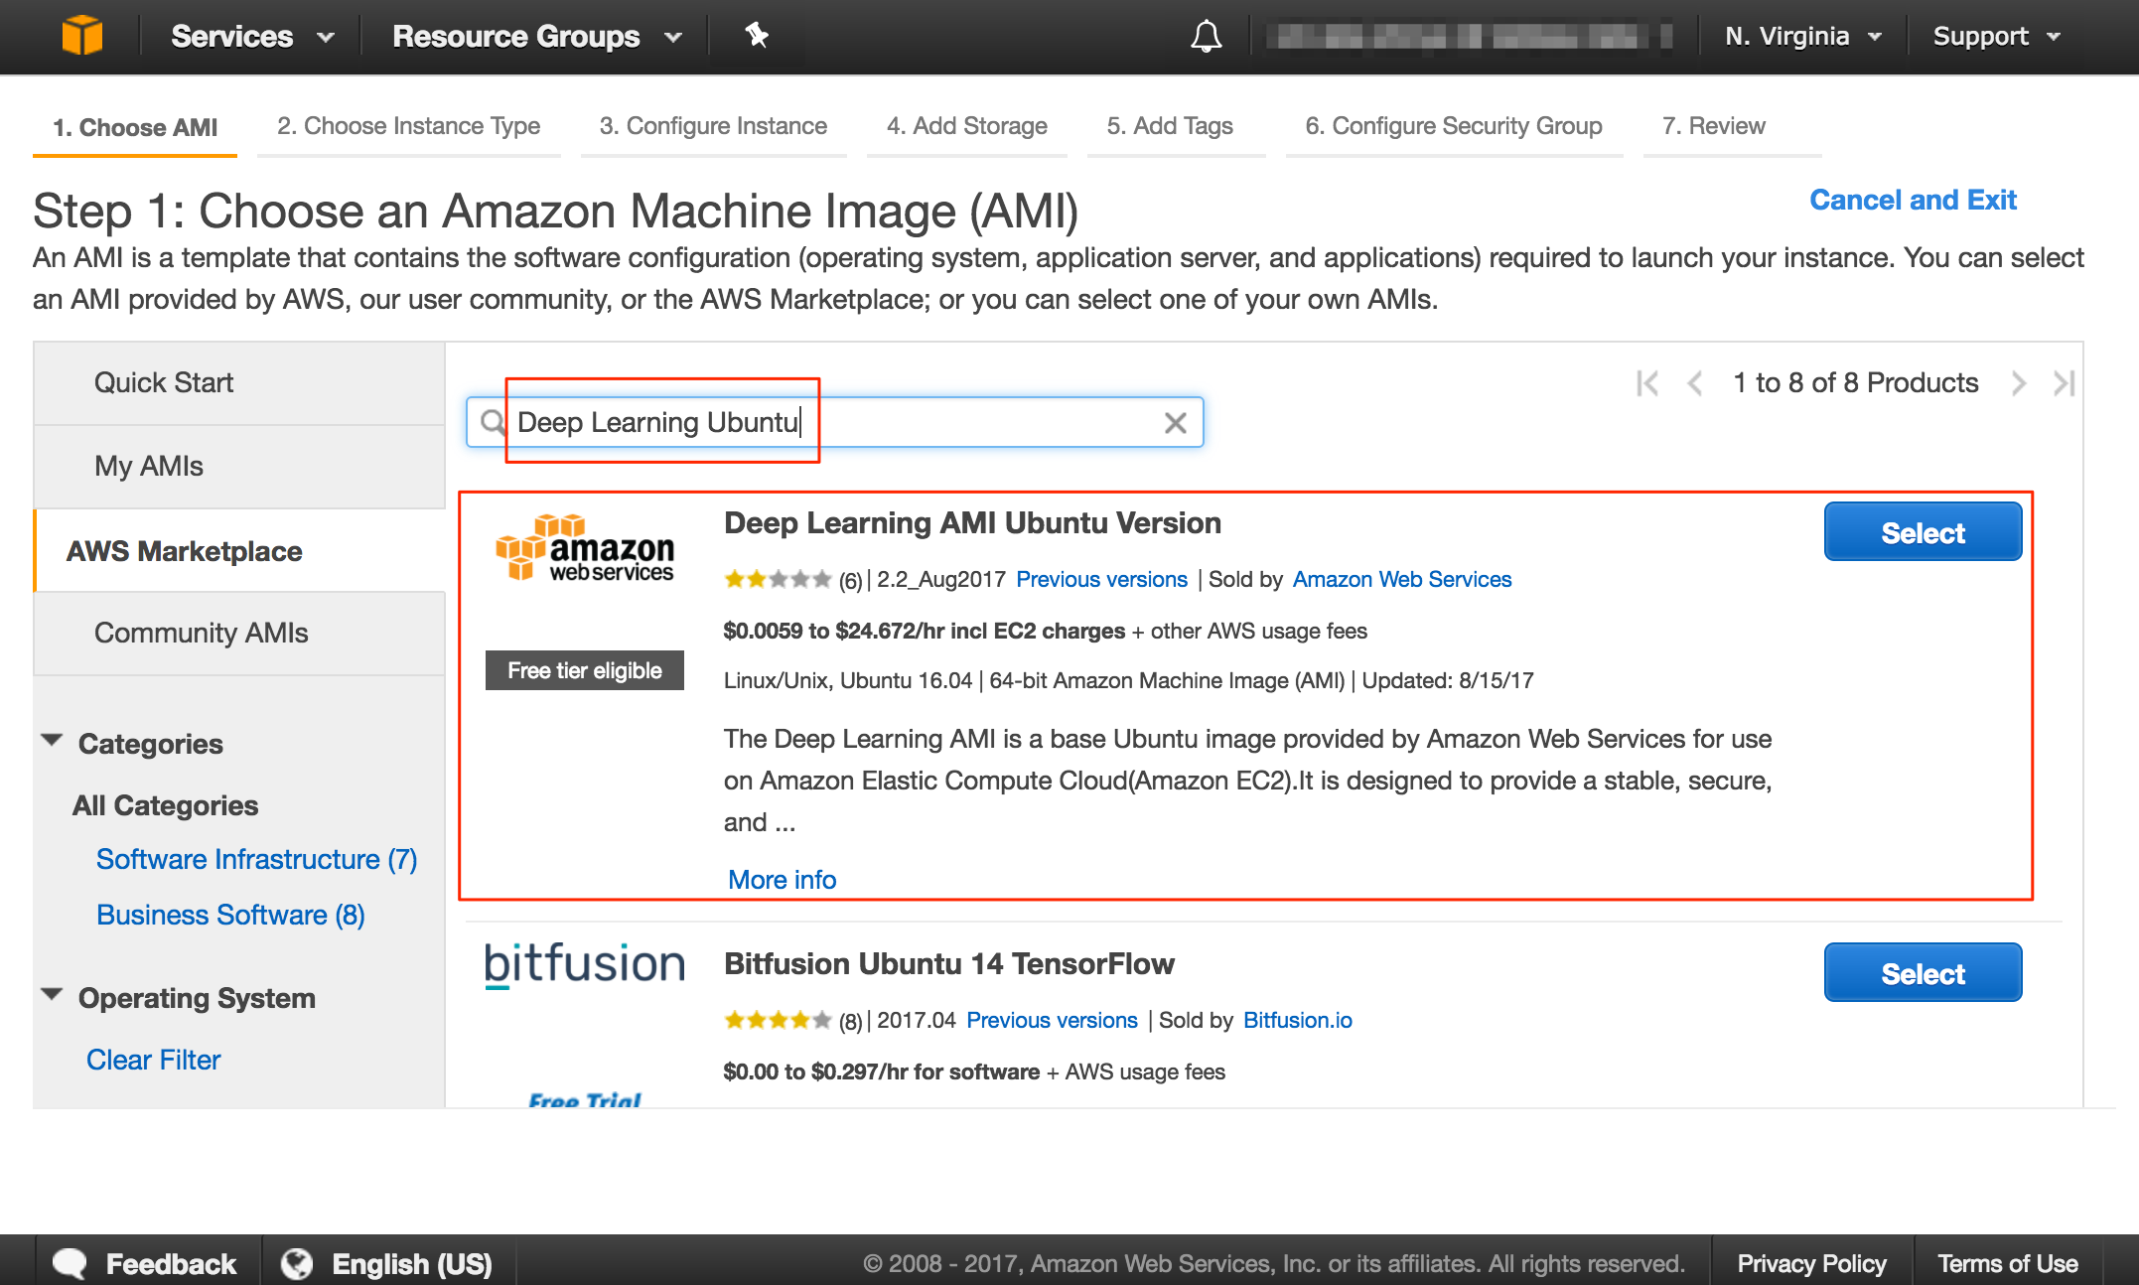Click the globe icon next to English (US)
This screenshot has height=1285, width=2139.
pos(295,1262)
